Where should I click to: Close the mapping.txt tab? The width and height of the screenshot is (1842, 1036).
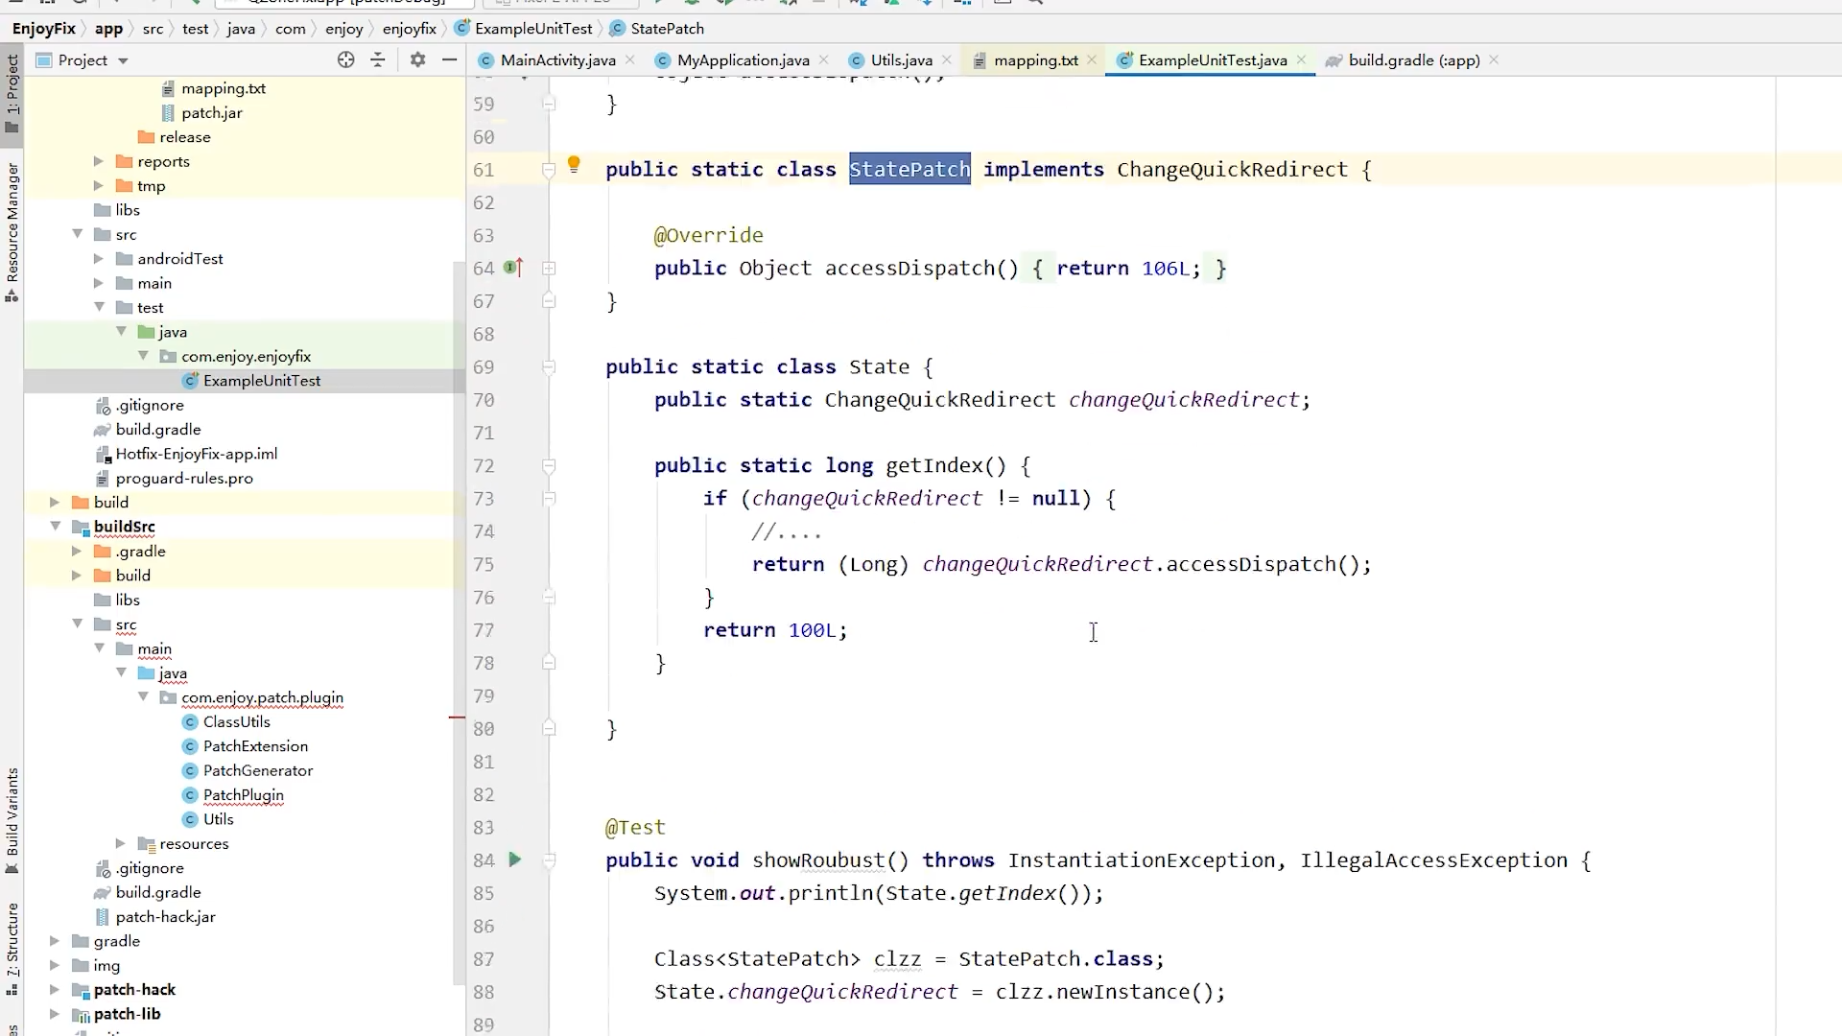(x=1092, y=60)
